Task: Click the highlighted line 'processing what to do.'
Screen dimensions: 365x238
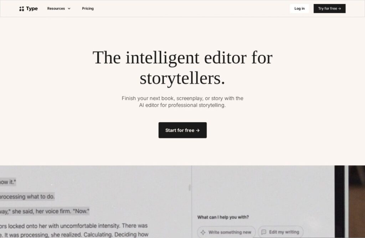Action: tap(27, 196)
